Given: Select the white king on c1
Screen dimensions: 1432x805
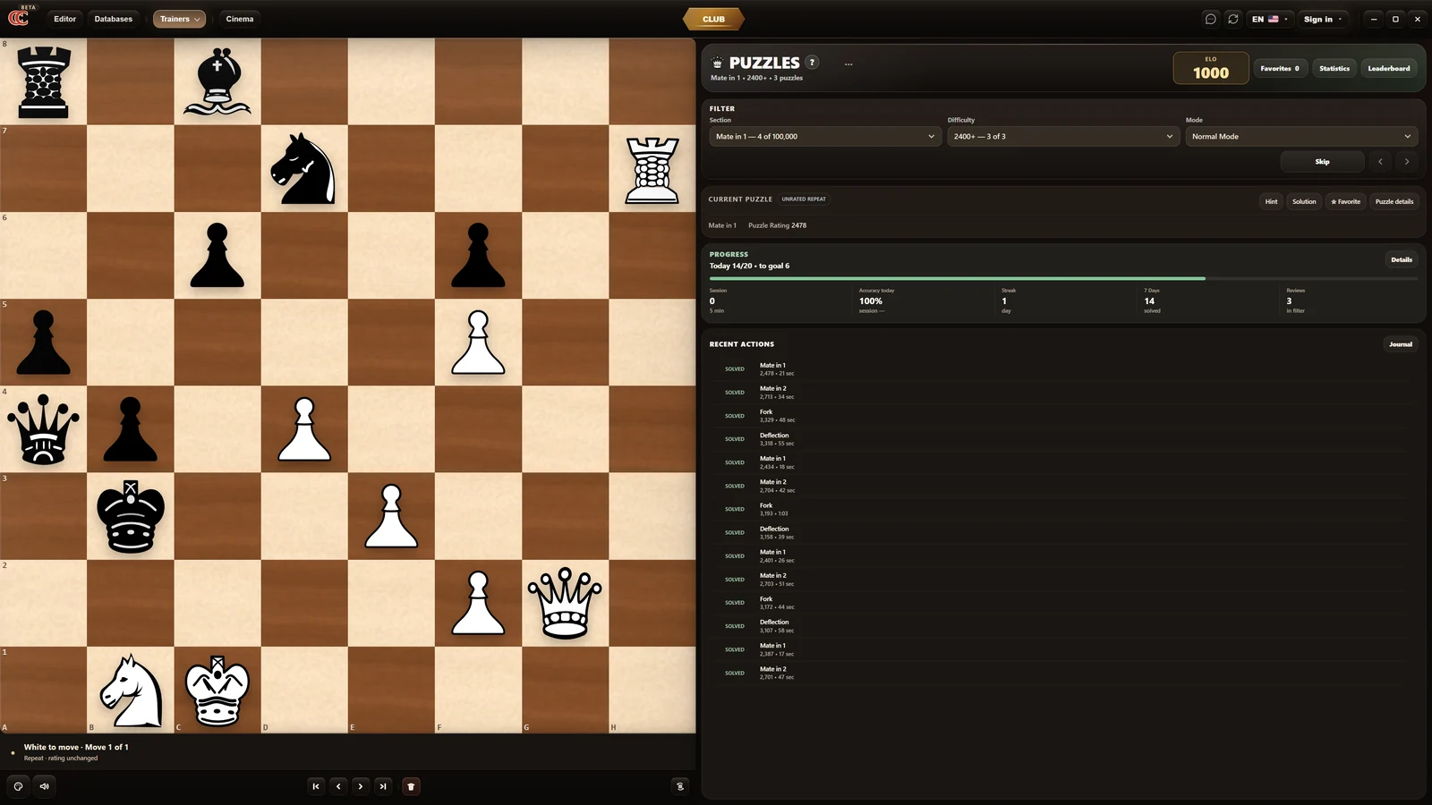Looking at the screenshot, I should pos(217,690).
